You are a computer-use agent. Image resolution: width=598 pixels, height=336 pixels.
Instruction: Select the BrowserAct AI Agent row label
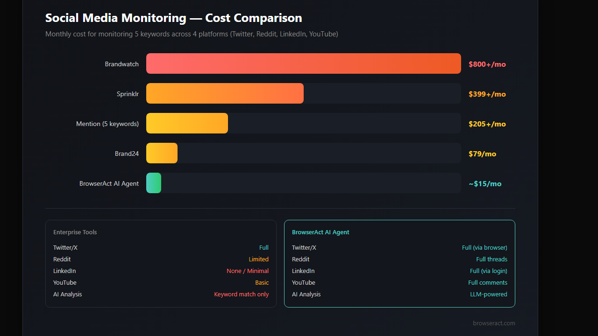click(x=109, y=183)
